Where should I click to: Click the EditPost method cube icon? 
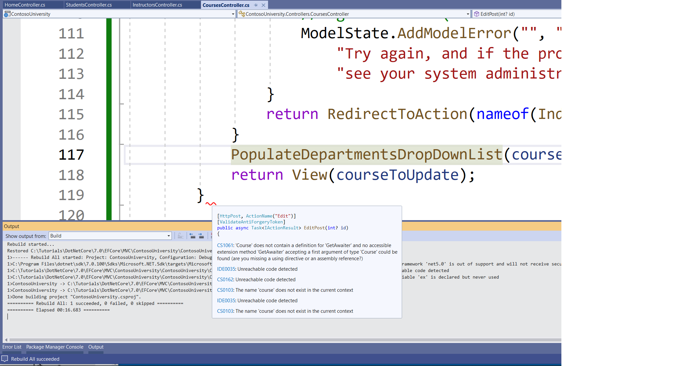pos(477,14)
